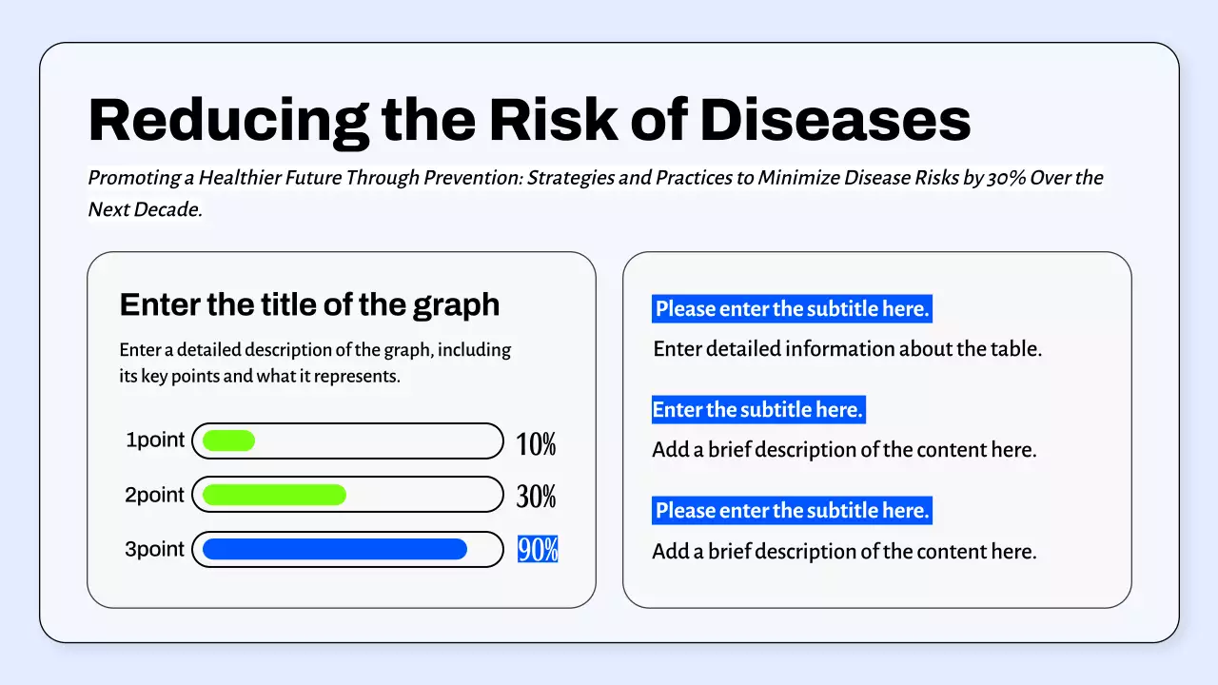Select the final "Add a brief description" line

843,551
